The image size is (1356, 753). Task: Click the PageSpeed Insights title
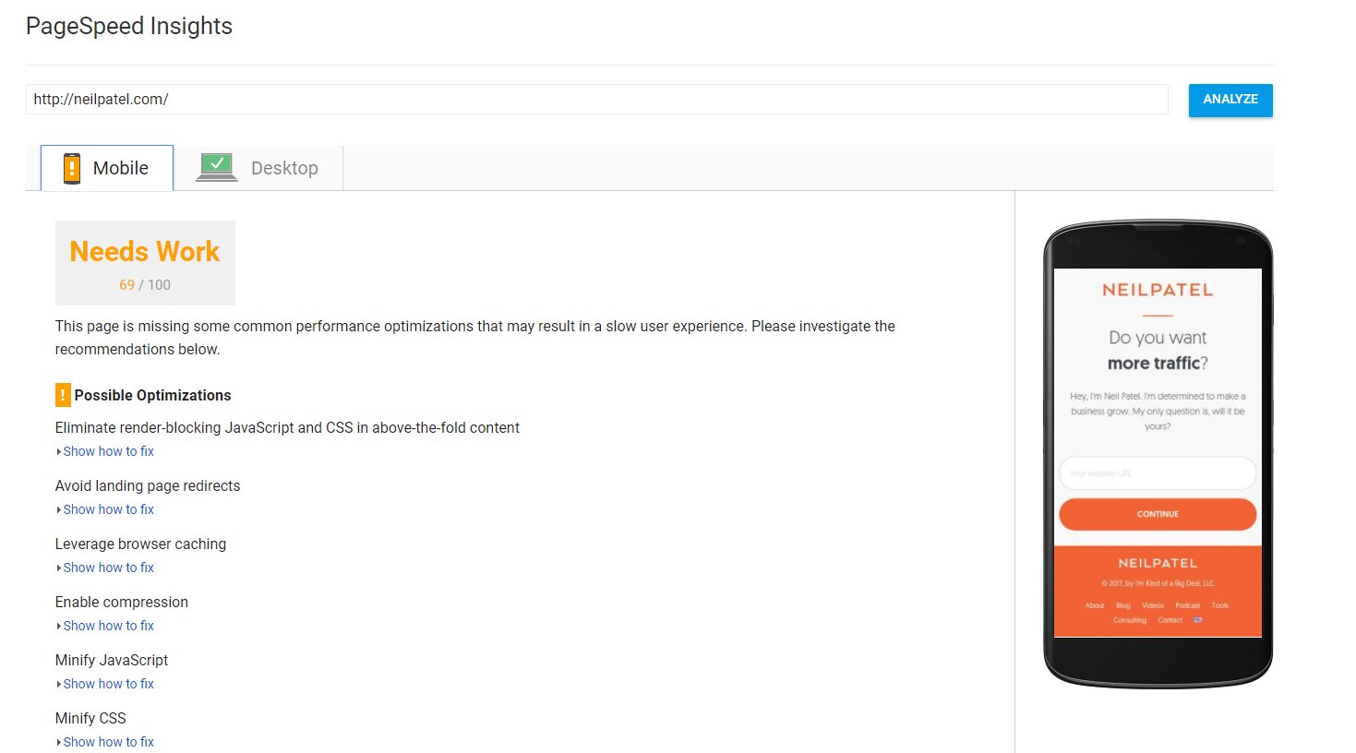[129, 27]
